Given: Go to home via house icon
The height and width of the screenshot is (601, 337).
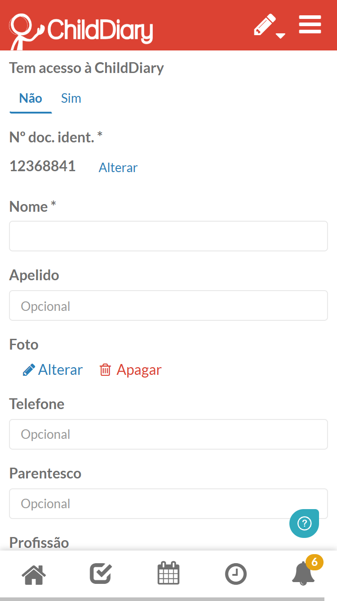Looking at the screenshot, I should (34, 574).
